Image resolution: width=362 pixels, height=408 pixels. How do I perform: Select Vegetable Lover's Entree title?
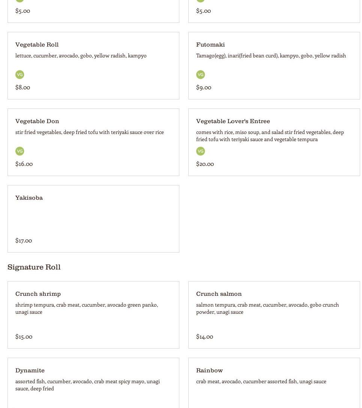click(x=233, y=121)
